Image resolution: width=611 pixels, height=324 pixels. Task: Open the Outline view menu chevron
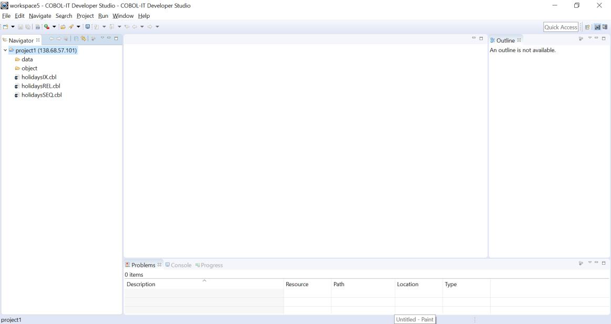[x=590, y=38]
